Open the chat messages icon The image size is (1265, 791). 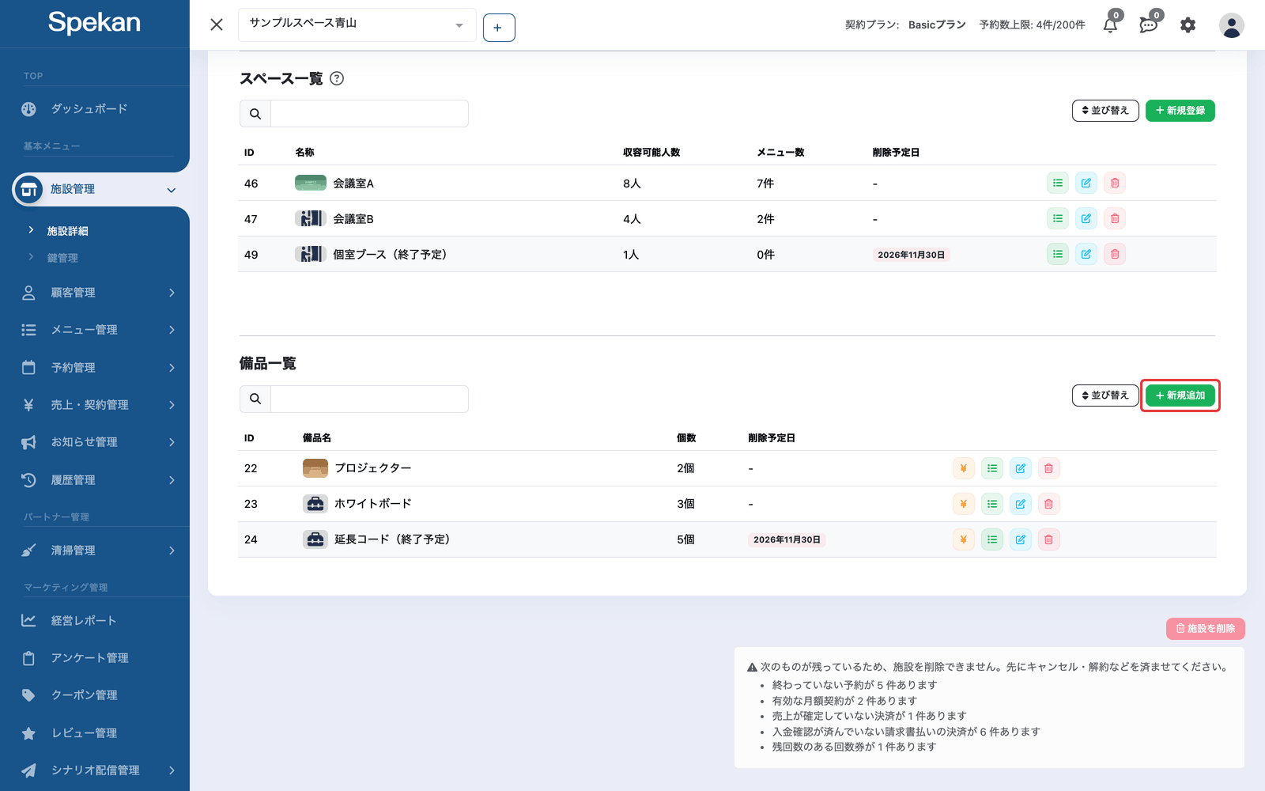[1148, 25]
